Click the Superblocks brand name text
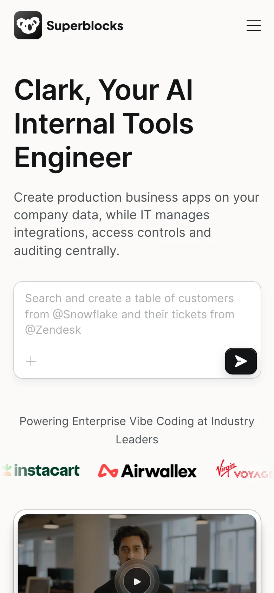The height and width of the screenshot is (593, 274). pyautogui.click(x=85, y=26)
